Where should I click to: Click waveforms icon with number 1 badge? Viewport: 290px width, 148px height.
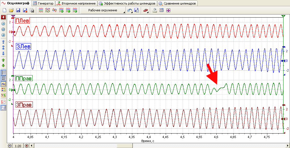pyautogui.click(x=68, y=10)
